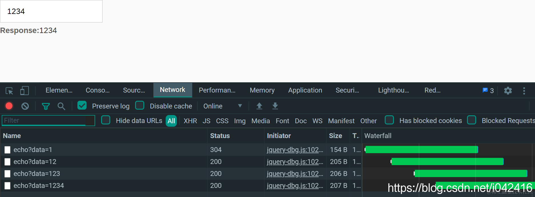Sort by Size column header

[x=338, y=136]
